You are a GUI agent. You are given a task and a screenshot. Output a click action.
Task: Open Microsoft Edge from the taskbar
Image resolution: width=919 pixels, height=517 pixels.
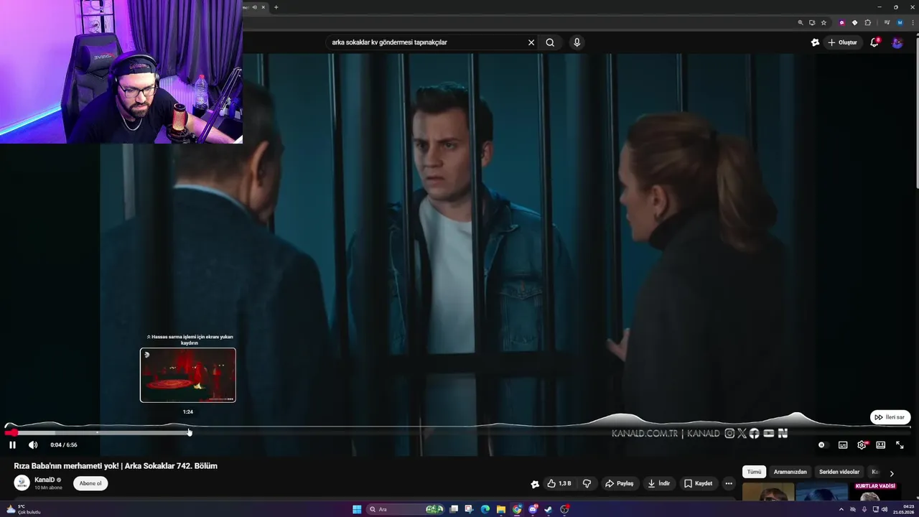[485, 509]
